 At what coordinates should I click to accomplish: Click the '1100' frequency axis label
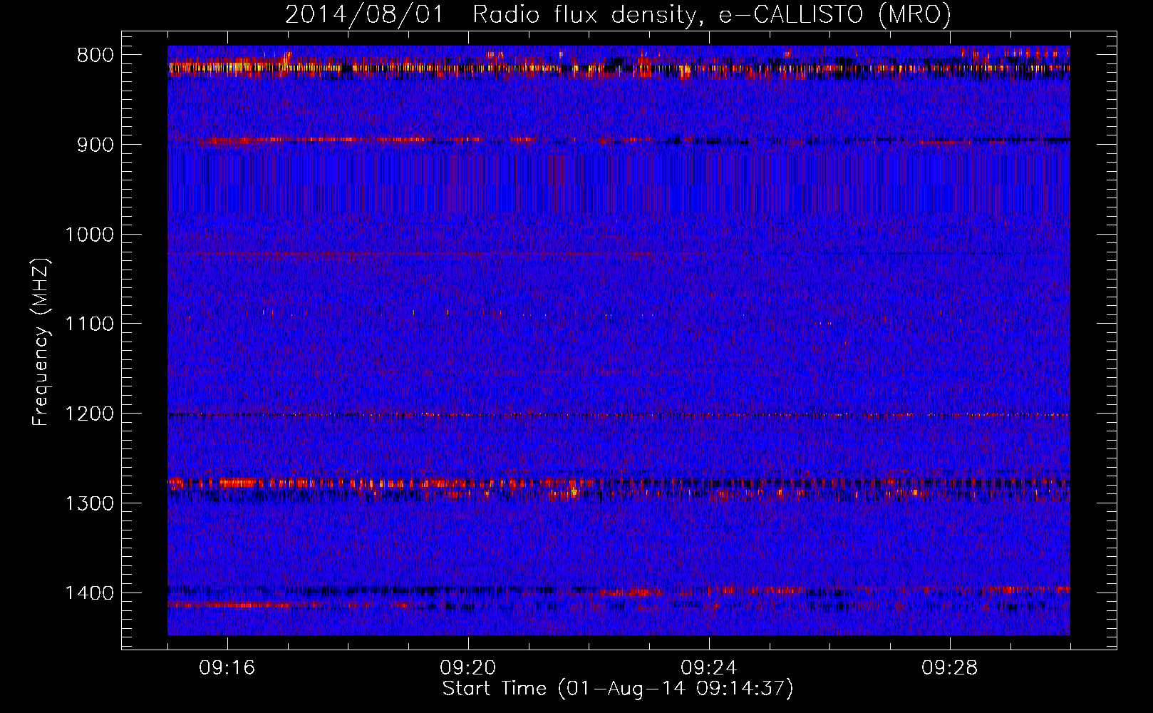(x=90, y=324)
